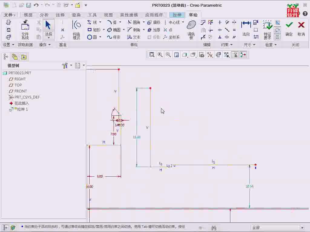The image size is (310, 232).
Task: Open the Line tool dropdown arrow
Action: point(100,22)
